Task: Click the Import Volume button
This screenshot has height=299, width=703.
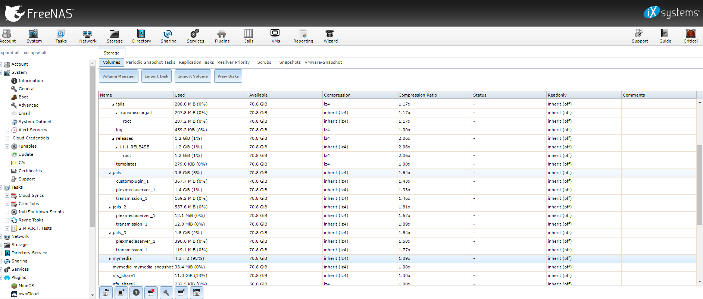Action: coord(193,76)
